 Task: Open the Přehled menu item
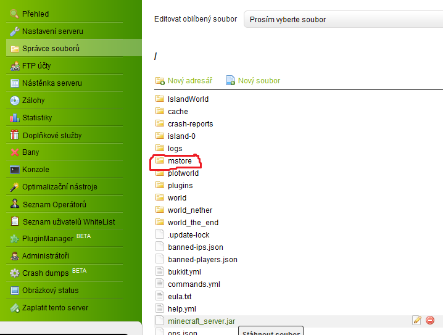(x=35, y=14)
